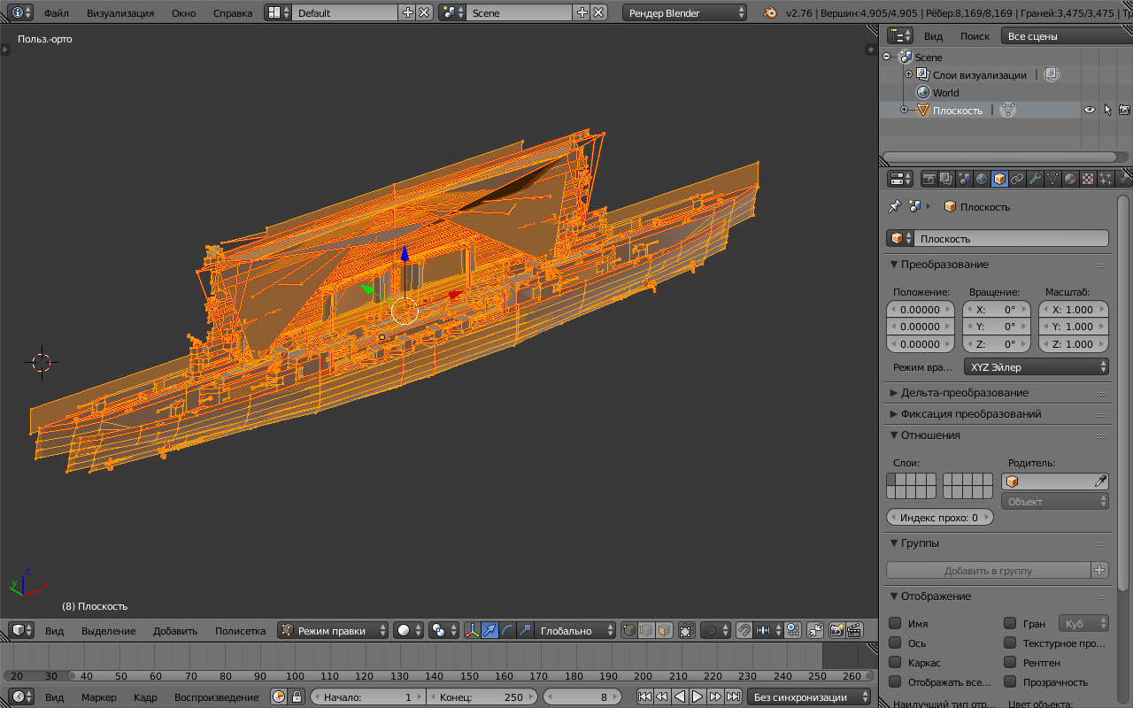Open the Texture checkerboard tab
This screenshot has height=708, width=1133.
pyautogui.click(x=1088, y=179)
